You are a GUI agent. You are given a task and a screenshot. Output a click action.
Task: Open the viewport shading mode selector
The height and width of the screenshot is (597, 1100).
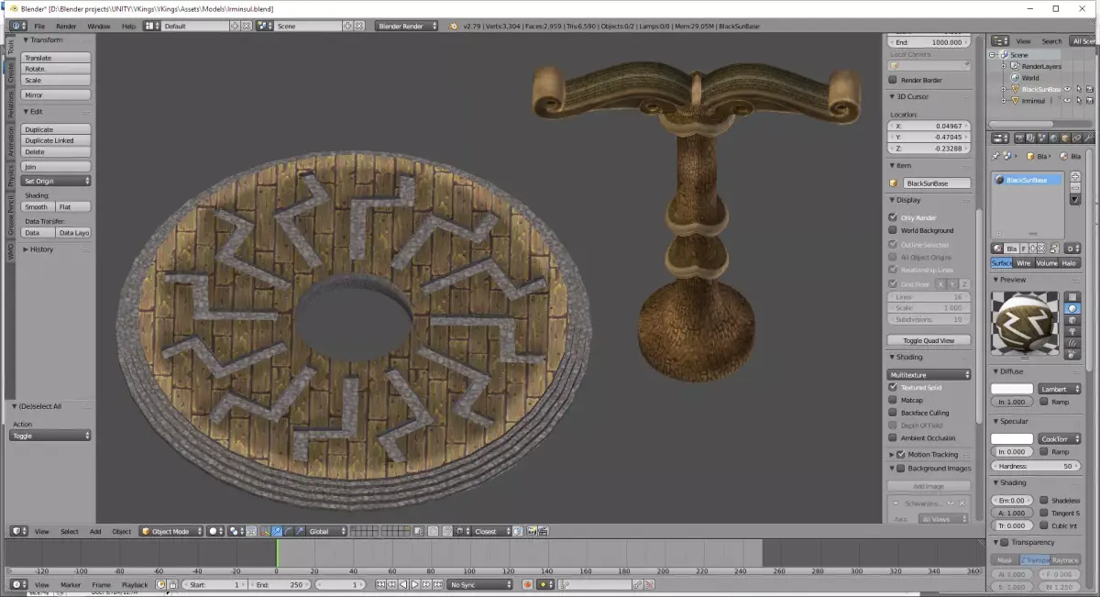(214, 531)
